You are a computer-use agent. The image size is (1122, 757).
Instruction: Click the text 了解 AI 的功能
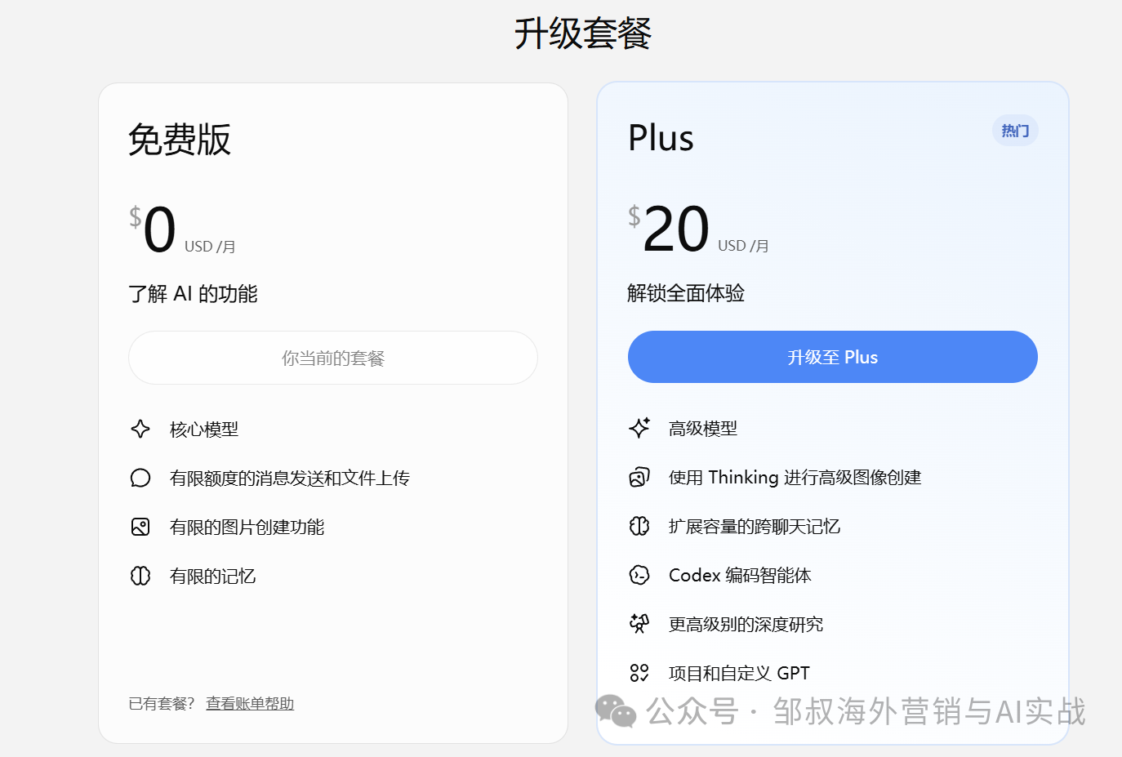click(193, 294)
